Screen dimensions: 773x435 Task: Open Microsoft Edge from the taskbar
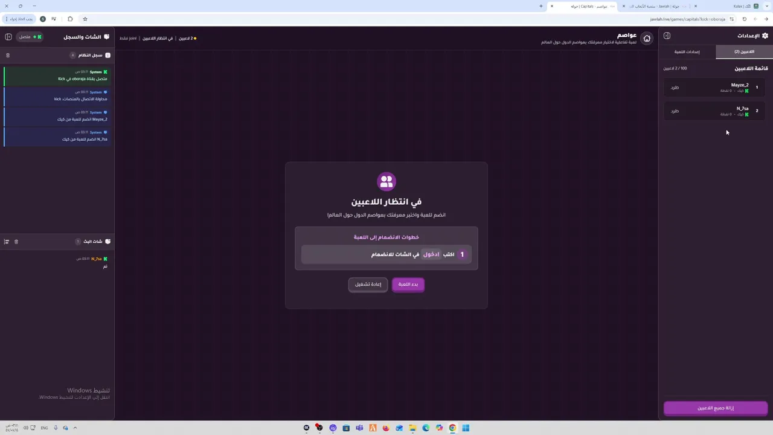coord(426,428)
